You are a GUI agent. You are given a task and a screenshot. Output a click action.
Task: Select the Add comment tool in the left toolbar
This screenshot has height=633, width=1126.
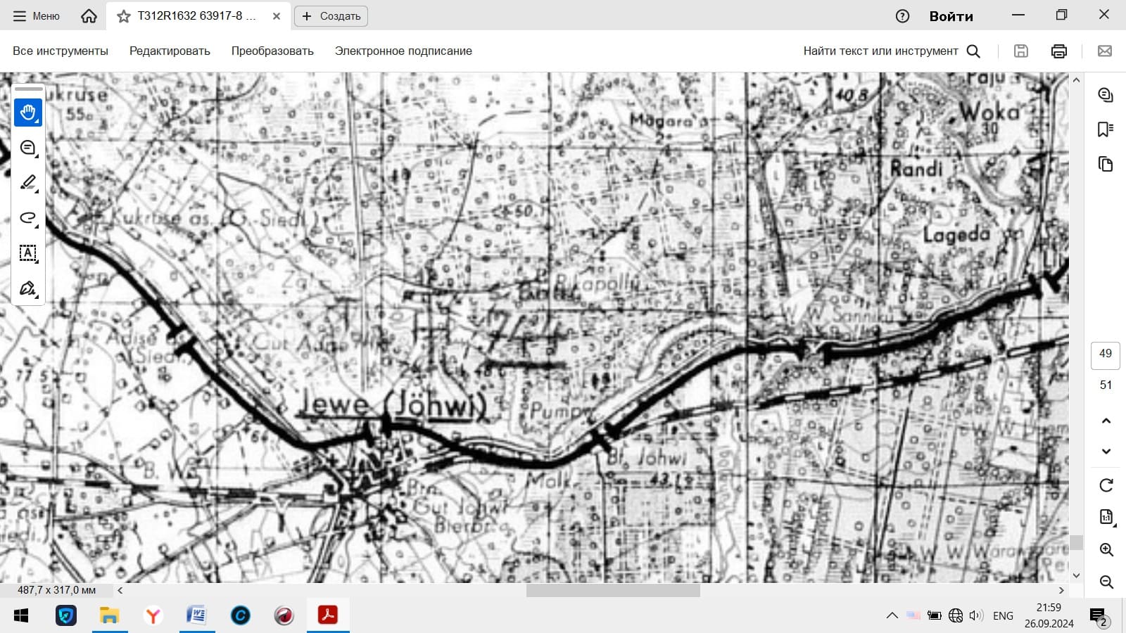pos(28,148)
